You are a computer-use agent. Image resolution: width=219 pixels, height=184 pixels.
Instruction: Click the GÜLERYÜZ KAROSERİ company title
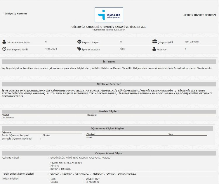[x=109, y=27]
